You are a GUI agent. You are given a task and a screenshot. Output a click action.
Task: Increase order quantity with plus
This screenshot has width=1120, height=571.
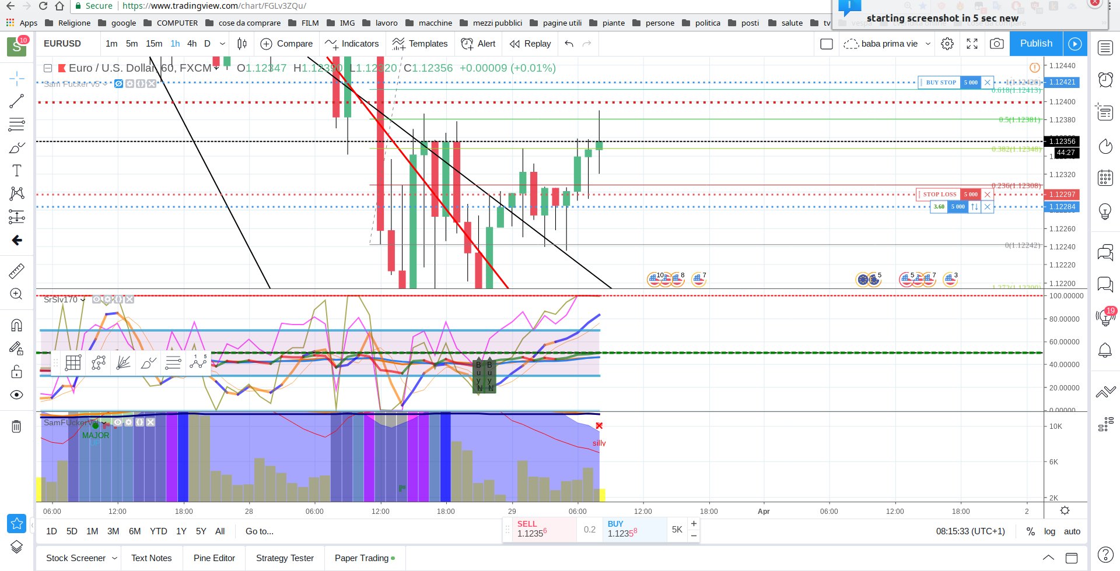tap(694, 523)
